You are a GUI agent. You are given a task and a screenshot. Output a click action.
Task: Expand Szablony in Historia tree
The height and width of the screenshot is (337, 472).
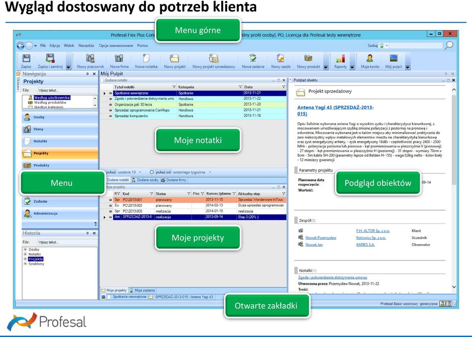pos(25,264)
